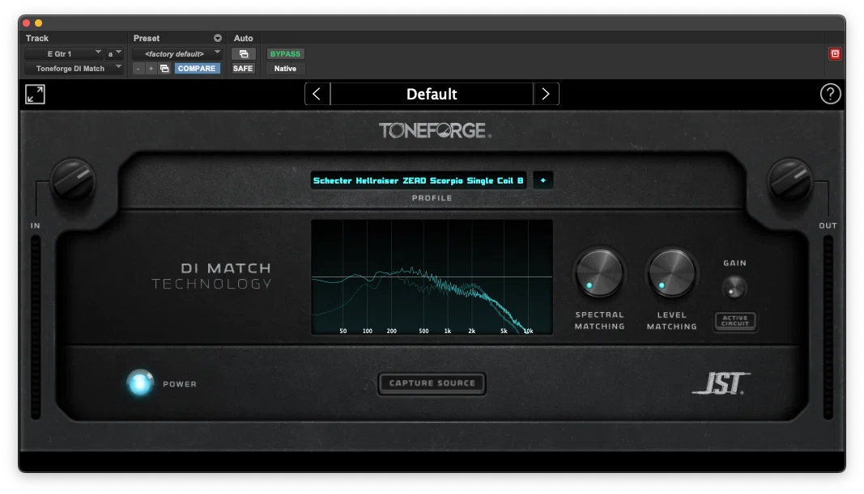Click the spectrum analyzer display
The height and width of the screenshot is (494, 864).
click(432, 277)
